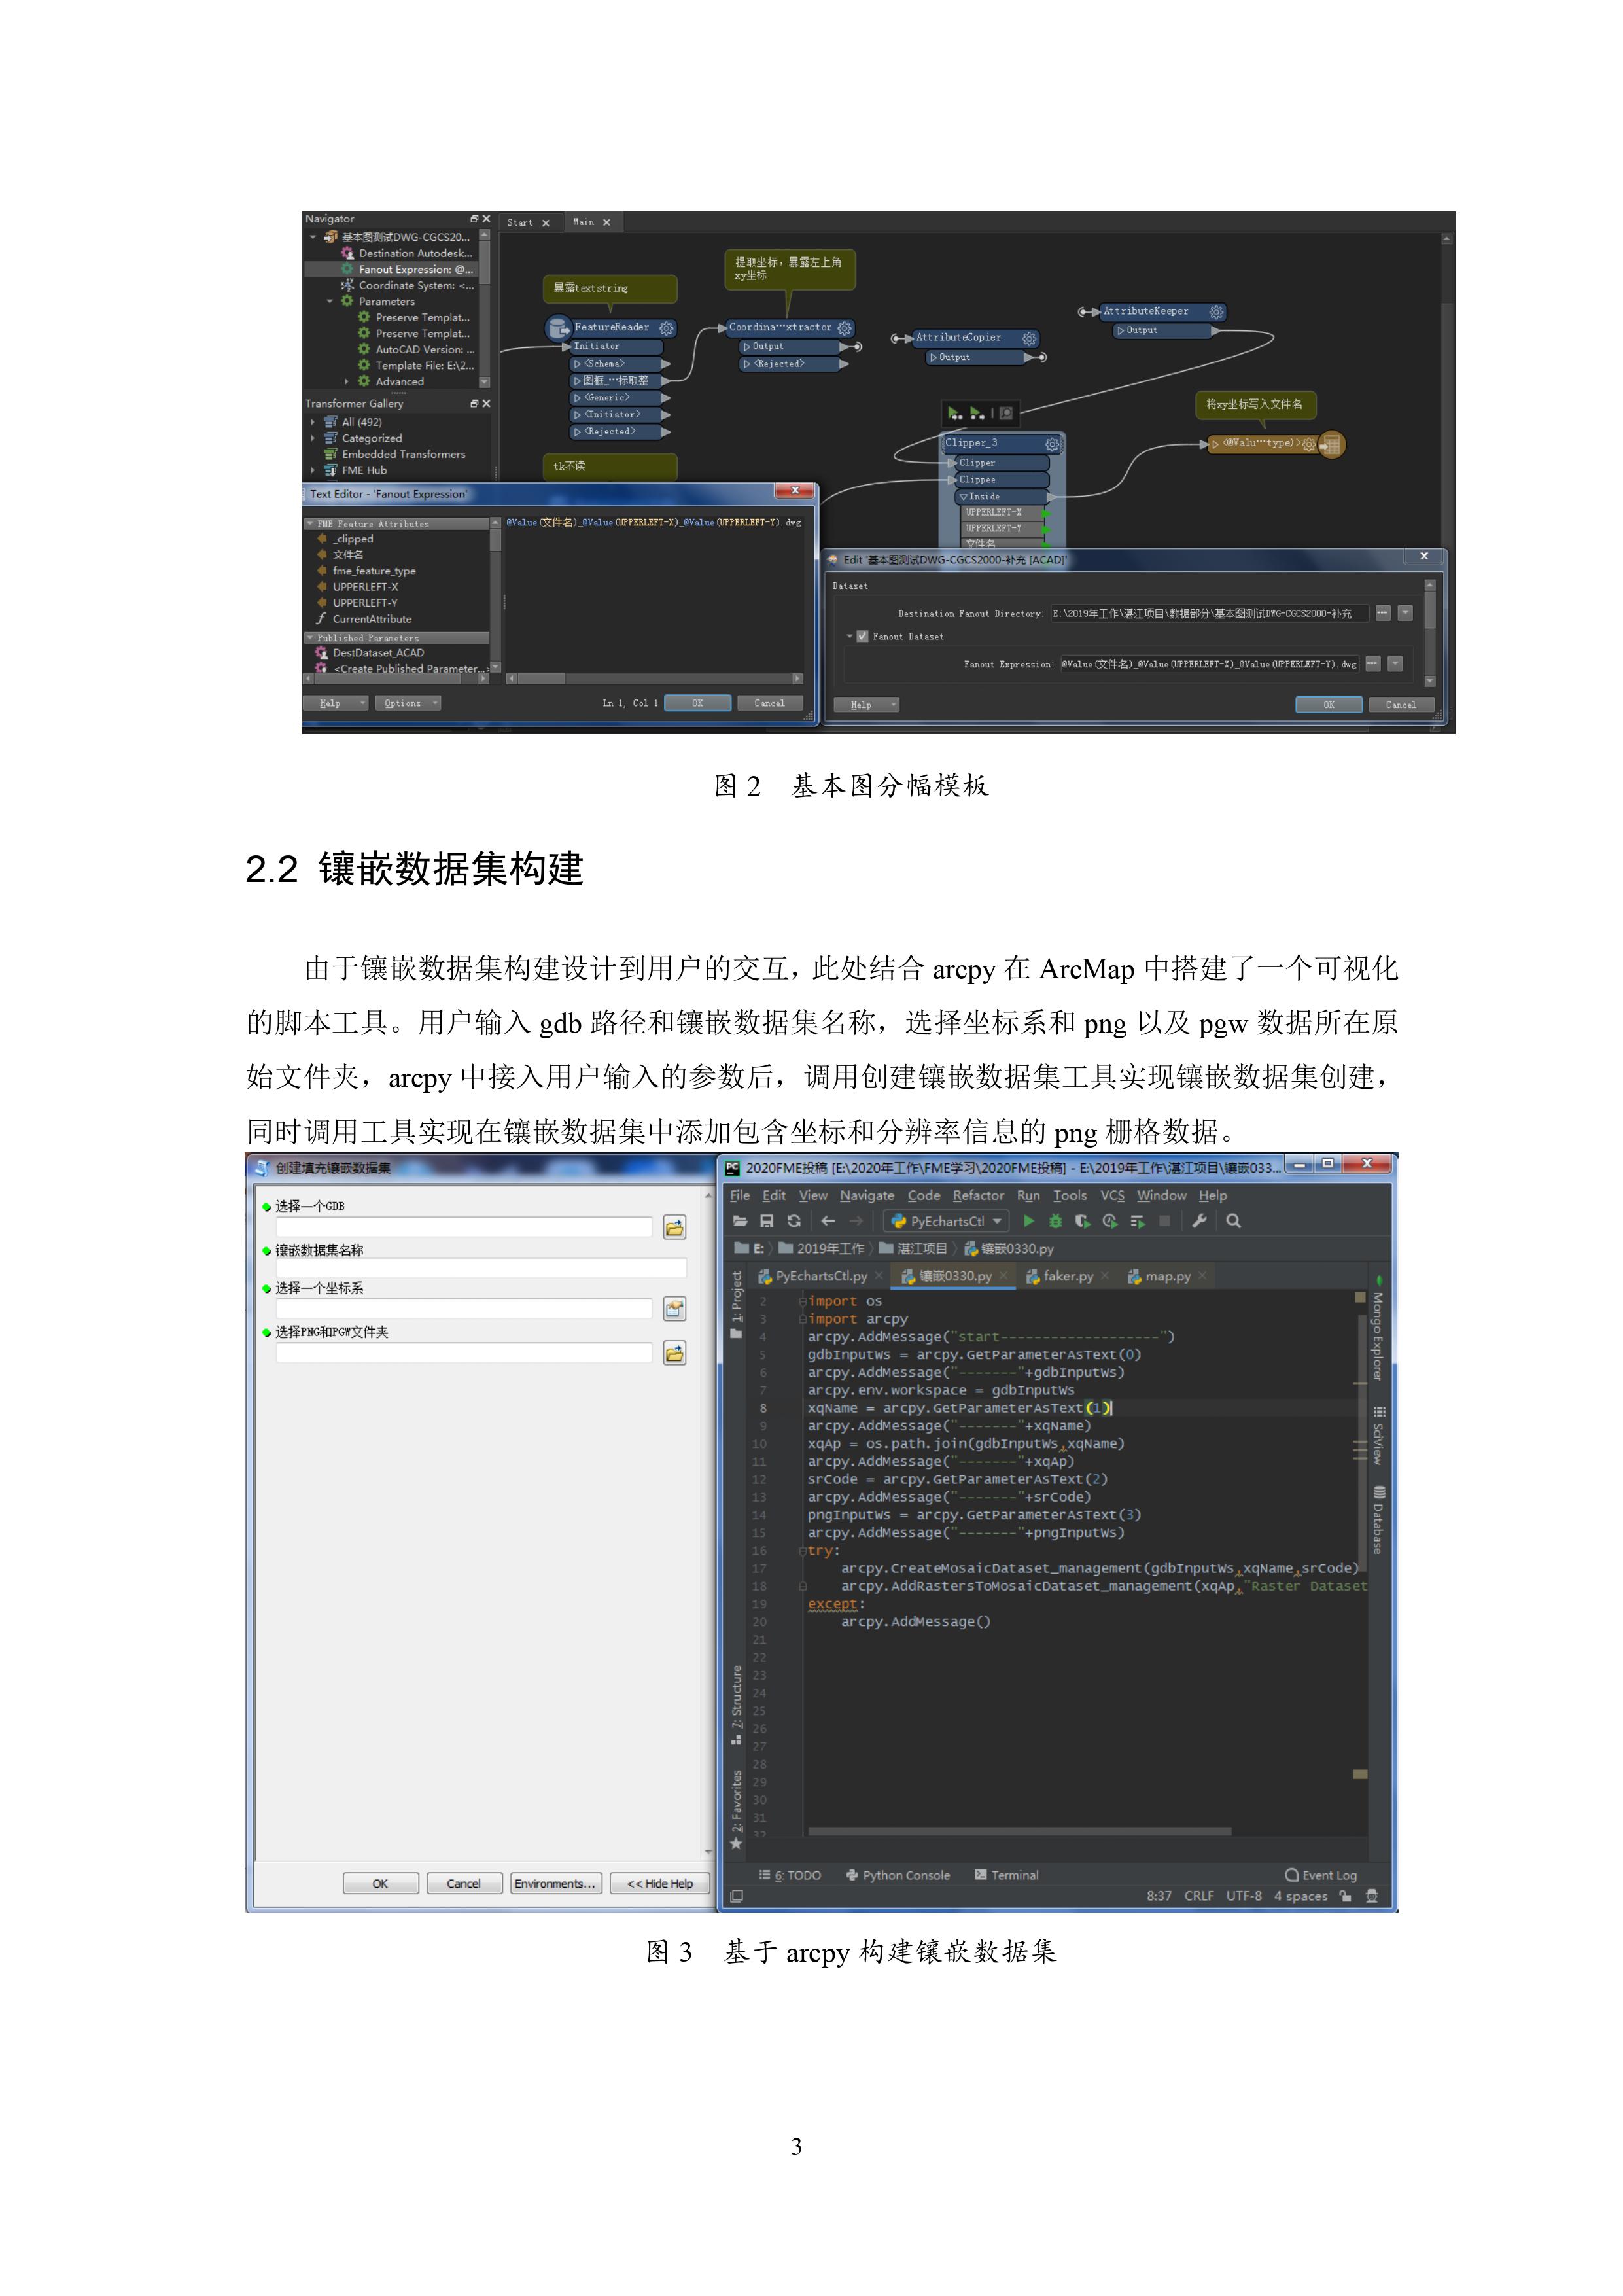Open Search Everywhere magnifier icon
This screenshot has height=2296, width=1623.
[1233, 1220]
